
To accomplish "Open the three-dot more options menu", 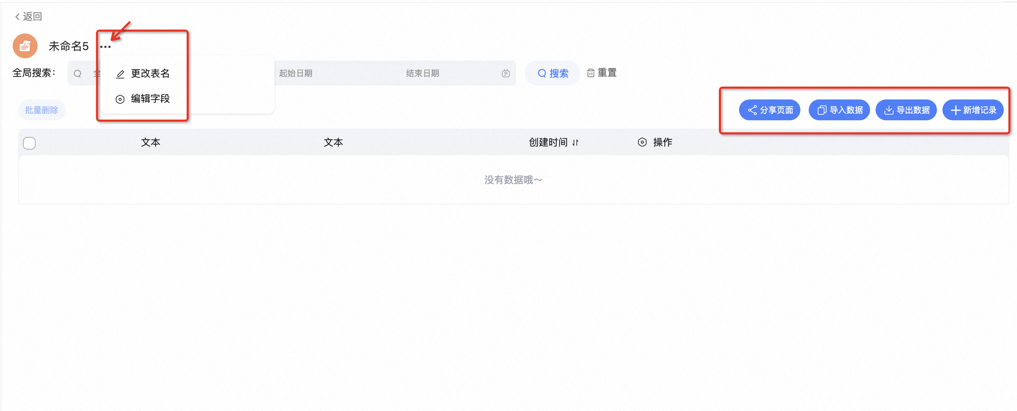I will coord(106,47).
